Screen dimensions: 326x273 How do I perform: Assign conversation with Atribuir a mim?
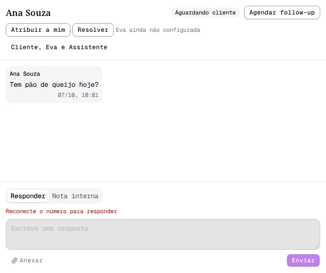point(38,30)
